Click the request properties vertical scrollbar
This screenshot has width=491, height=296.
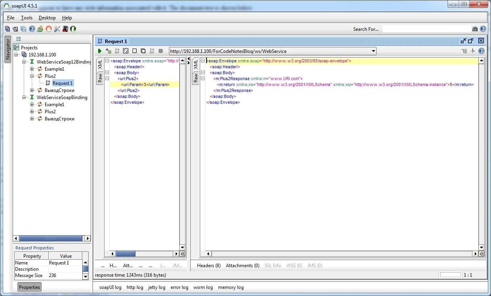[x=85, y=269]
